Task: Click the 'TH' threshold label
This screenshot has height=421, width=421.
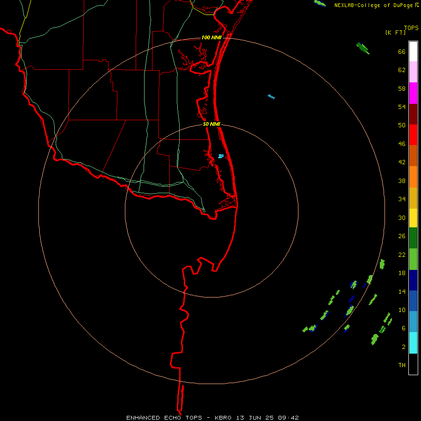Action: (402, 365)
